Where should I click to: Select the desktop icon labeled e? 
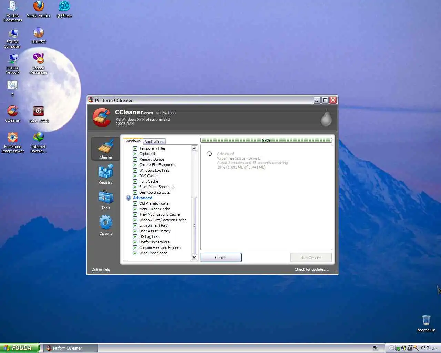tap(12, 88)
